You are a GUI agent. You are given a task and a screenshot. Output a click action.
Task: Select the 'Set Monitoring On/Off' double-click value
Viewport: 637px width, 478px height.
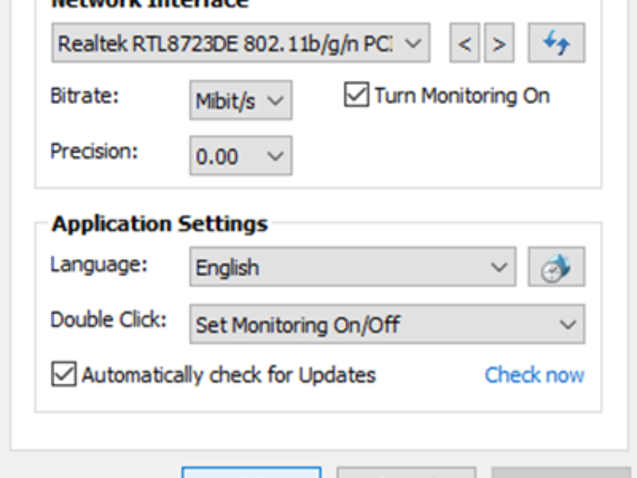[x=297, y=324]
